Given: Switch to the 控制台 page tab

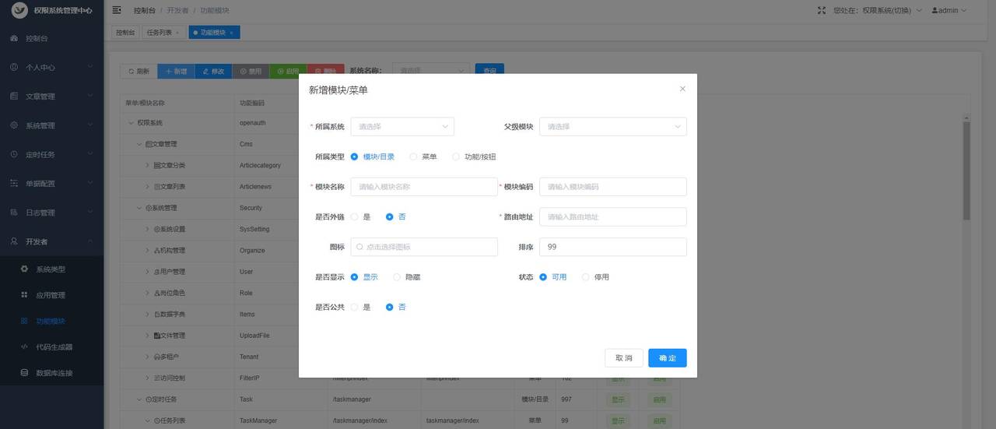Looking at the screenshot, I should click(125, 33).
